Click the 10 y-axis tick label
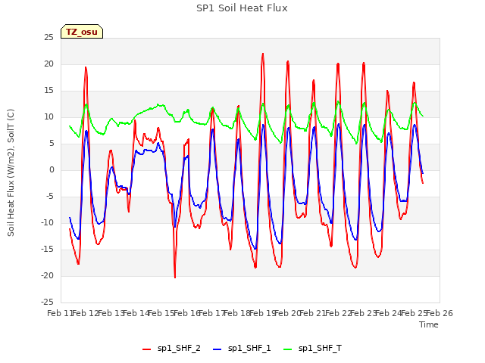The height and width of the screenshot is (363, 485). (x=48, y=117)
